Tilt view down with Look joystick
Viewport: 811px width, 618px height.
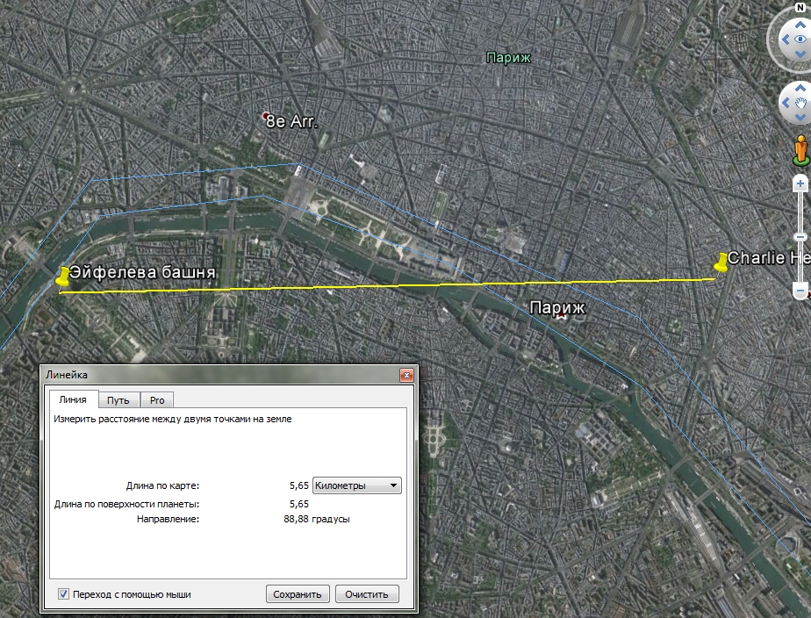point(800,54)
